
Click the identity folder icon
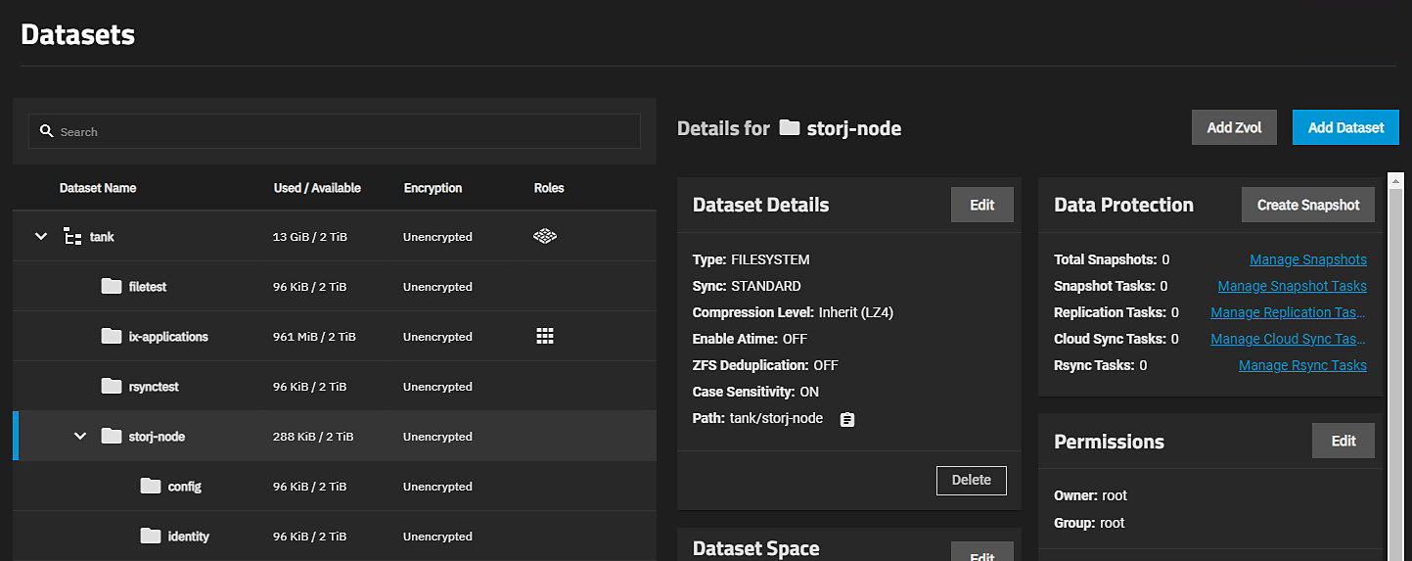150,536
